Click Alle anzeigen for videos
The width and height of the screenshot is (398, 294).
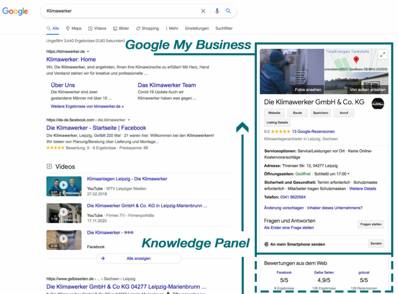point(139,259)
